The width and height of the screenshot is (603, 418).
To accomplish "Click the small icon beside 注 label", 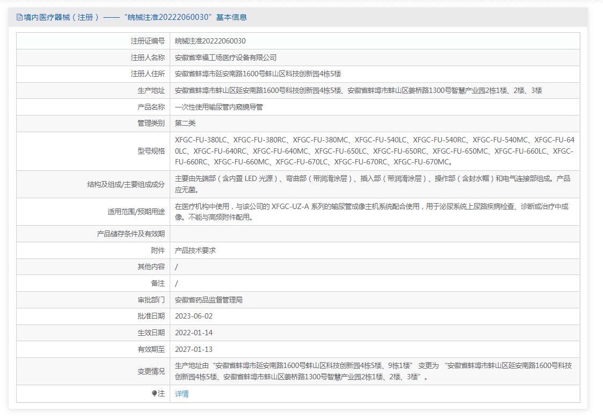I will pos(154,394).
